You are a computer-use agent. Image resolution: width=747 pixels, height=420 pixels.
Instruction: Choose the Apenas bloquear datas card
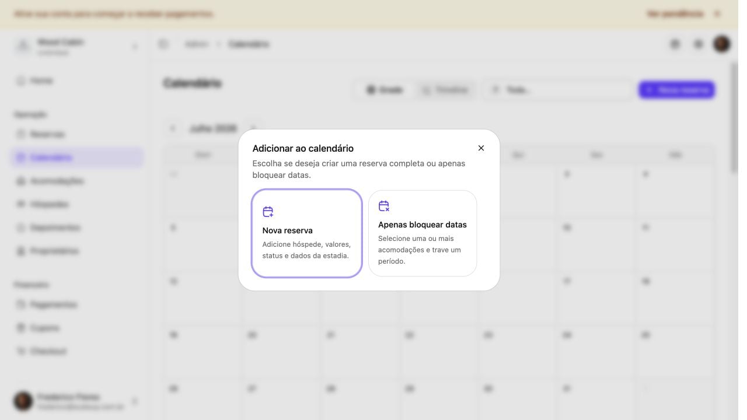(423, 233)
